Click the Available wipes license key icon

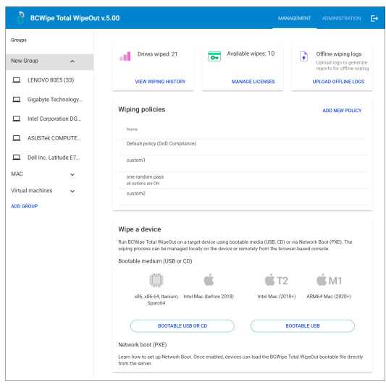214,56
